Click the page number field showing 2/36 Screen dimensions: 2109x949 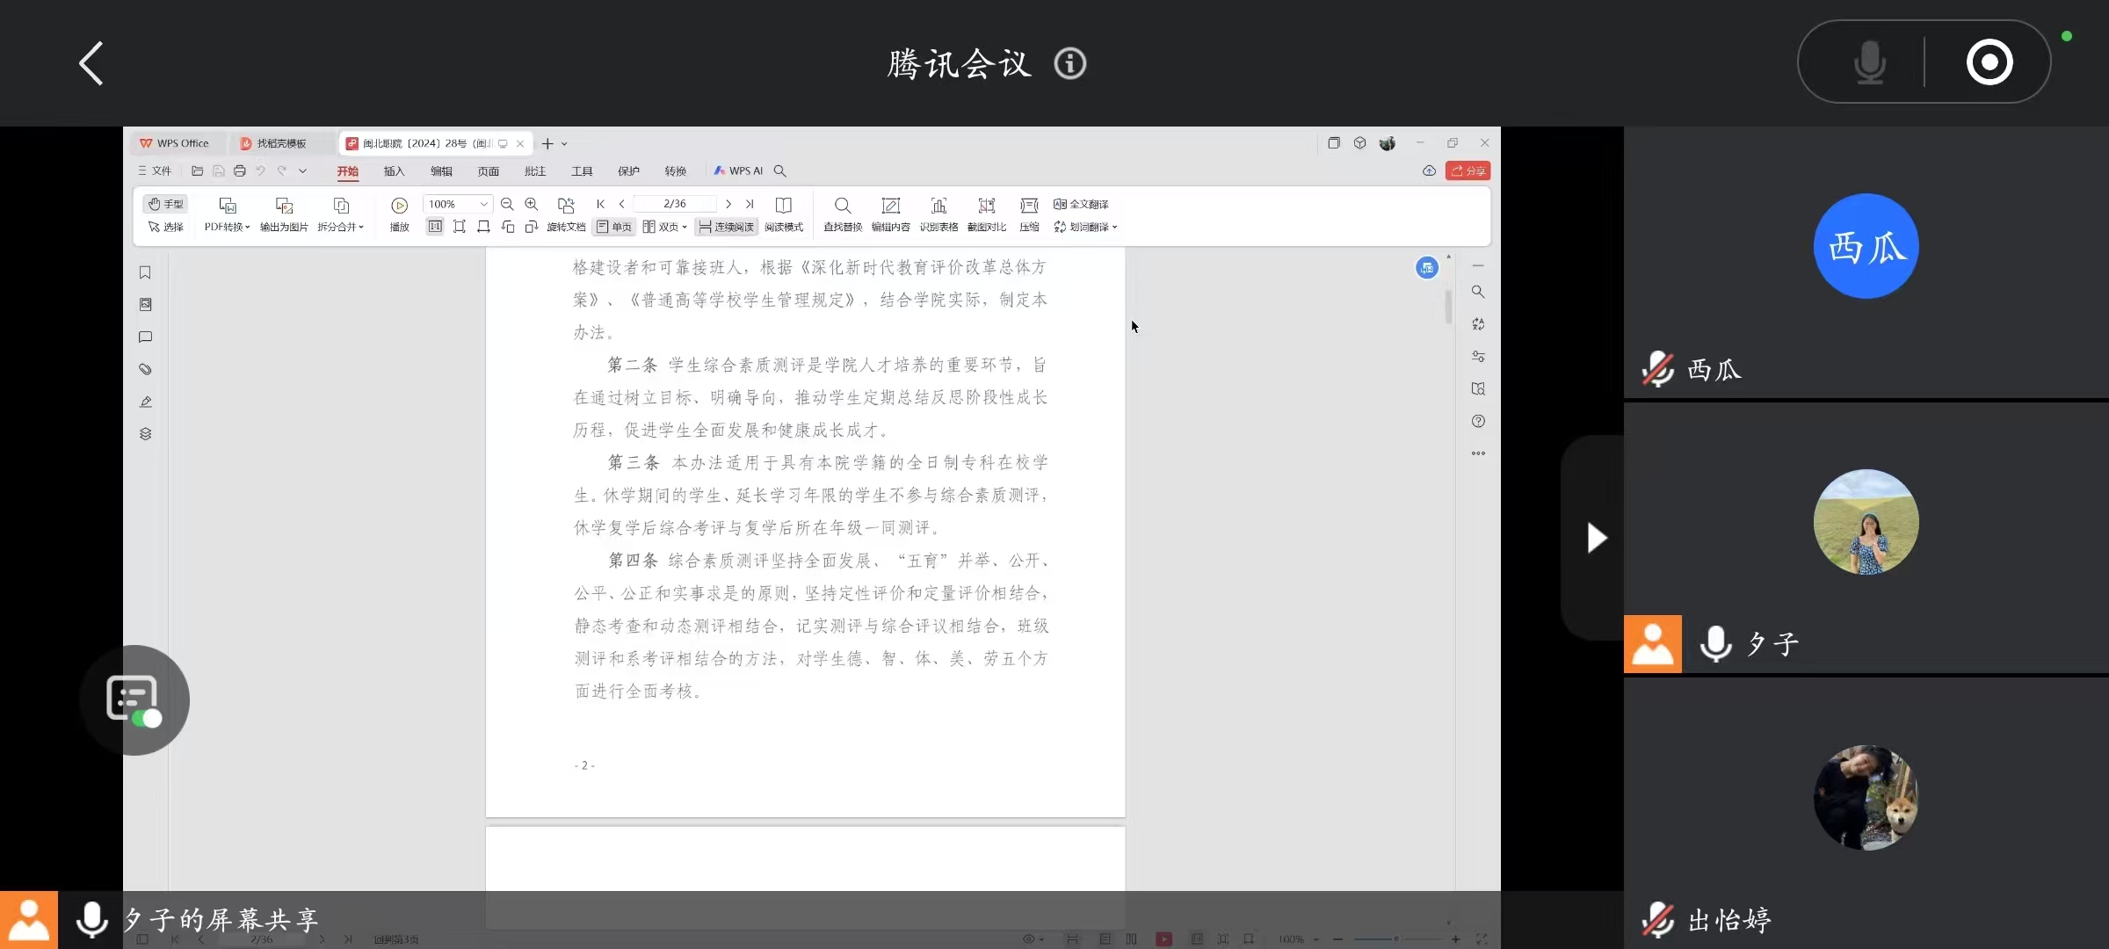pyautogui.click(x=675, y=203)
